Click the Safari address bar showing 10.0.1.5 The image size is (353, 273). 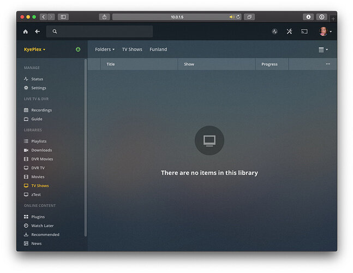(x=177, y=17)
